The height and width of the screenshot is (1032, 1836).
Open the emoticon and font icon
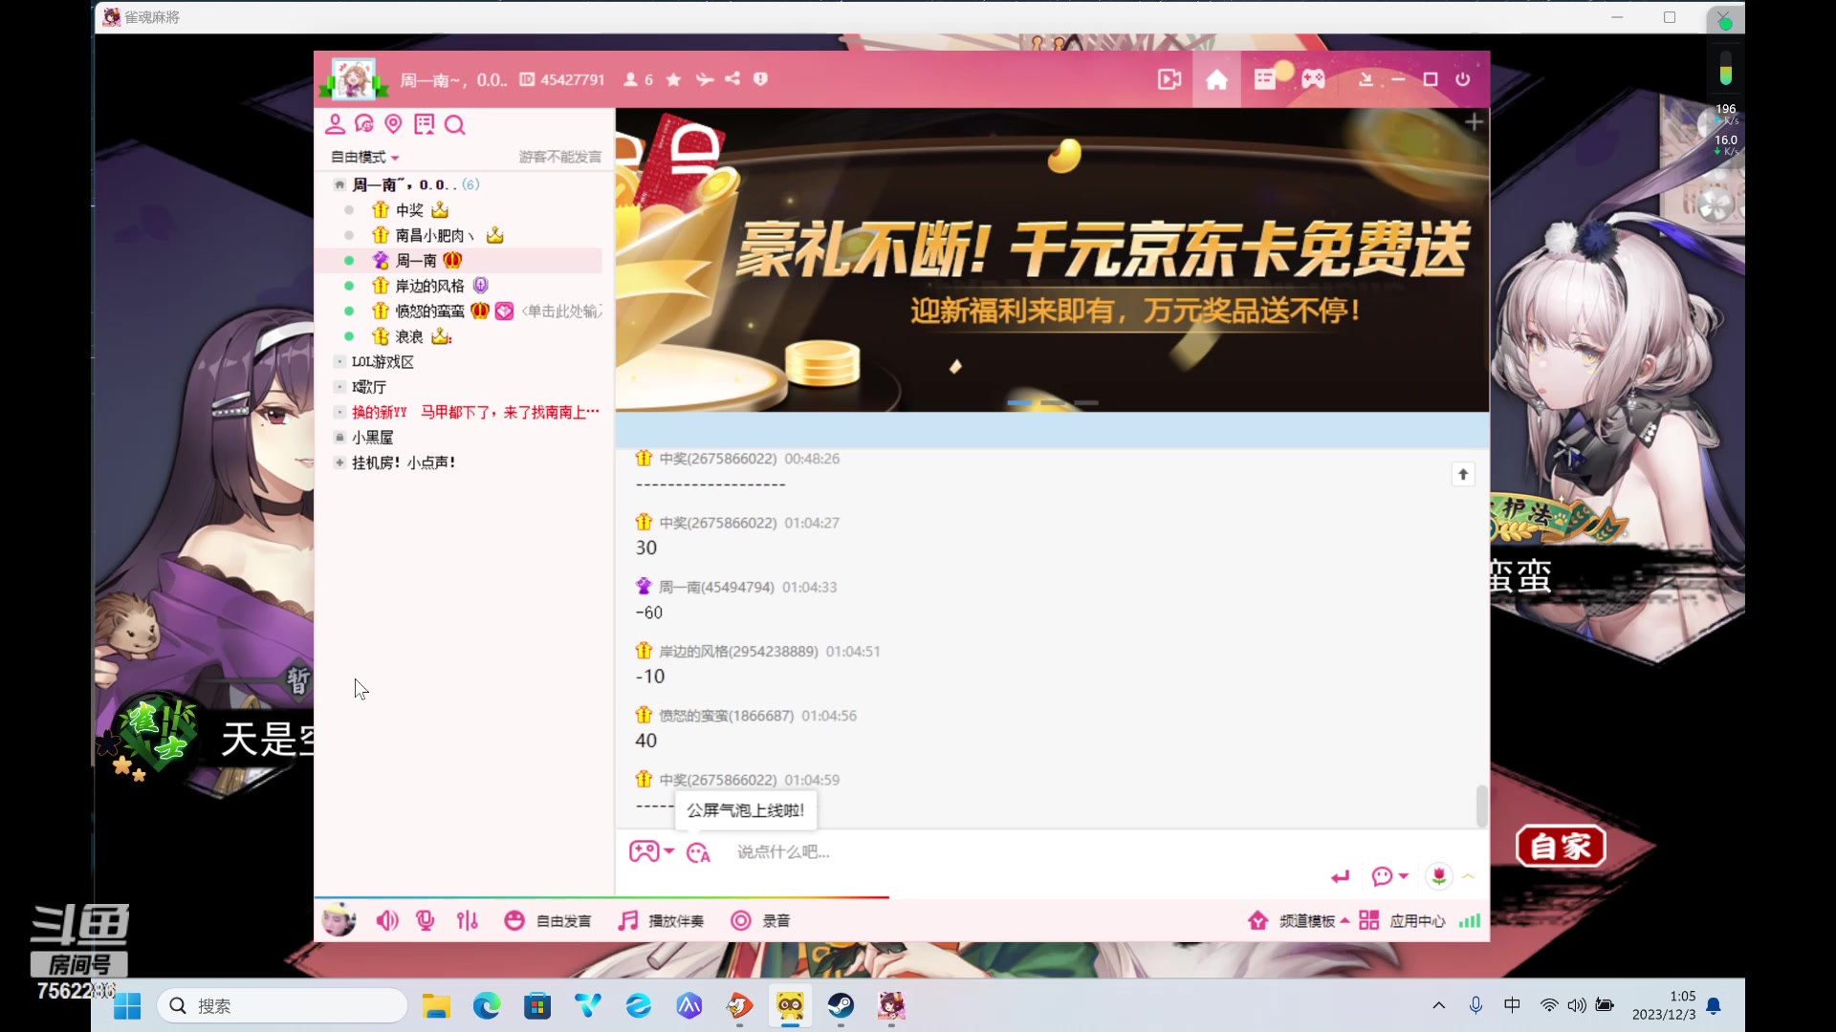pos(698,852)
